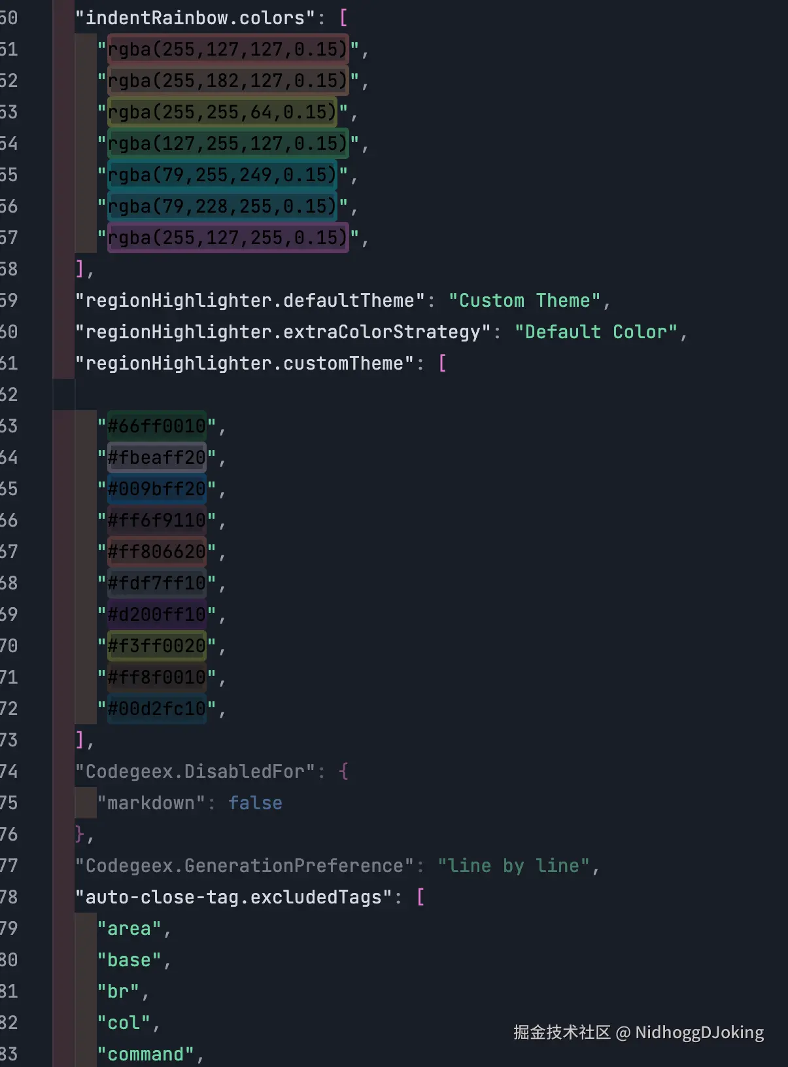Click the #f3ff0020 yellow hex color
788x1067 pixels.
click(x=156, y=646)
